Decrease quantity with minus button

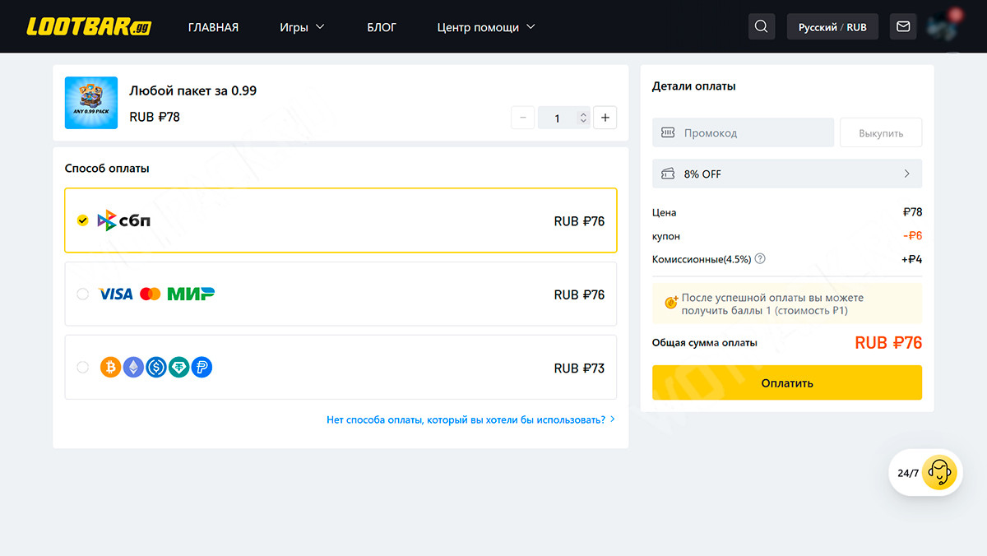pos(522,118)
